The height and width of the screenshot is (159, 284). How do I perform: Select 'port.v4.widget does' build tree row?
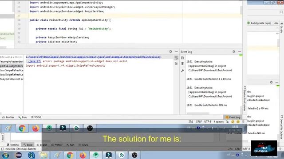pos(12,66)
